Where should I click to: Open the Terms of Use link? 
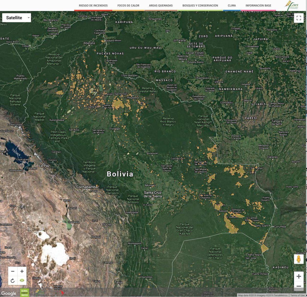pyautogui.click(x=297, y=295)
